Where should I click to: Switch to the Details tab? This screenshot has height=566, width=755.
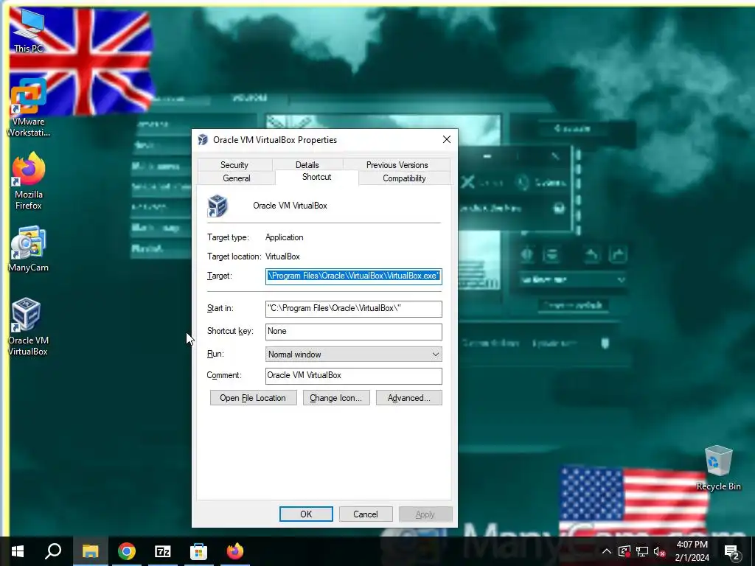point(307,164)
